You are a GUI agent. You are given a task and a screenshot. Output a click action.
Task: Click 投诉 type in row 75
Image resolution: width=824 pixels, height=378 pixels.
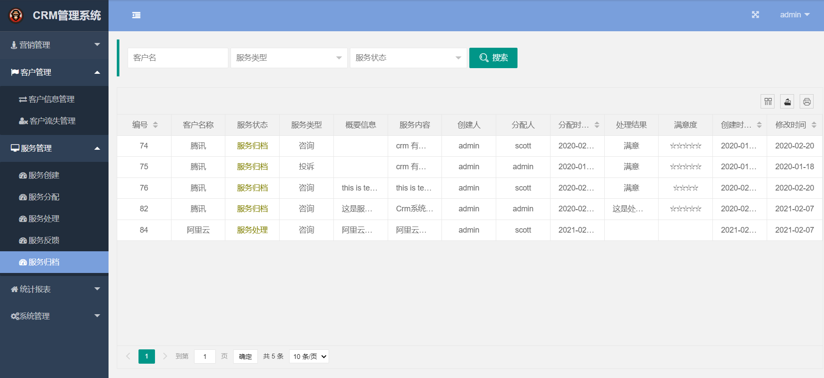(307, 167)
